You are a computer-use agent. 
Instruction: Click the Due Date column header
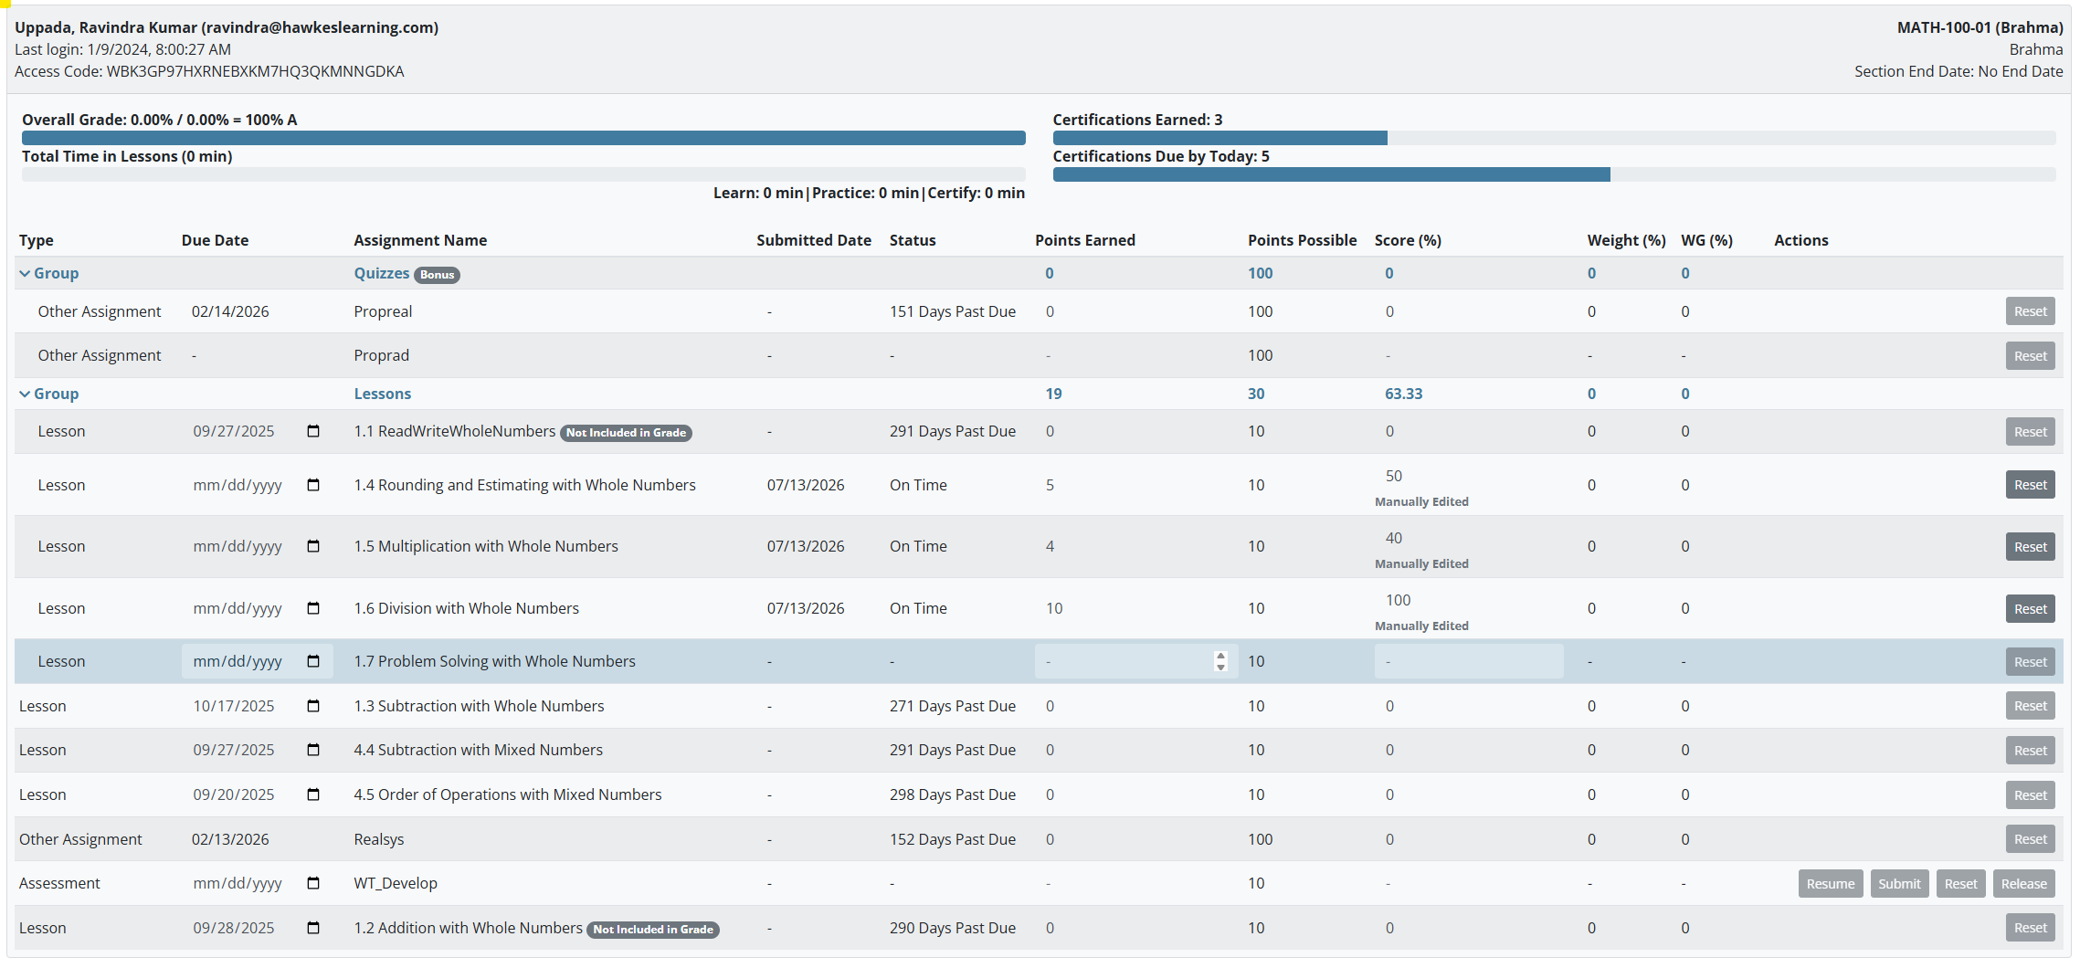click(215, 240)
